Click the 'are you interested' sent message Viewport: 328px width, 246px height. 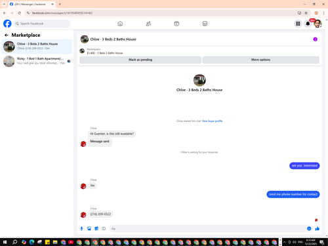pyautogui.click(x=304, y=165)
